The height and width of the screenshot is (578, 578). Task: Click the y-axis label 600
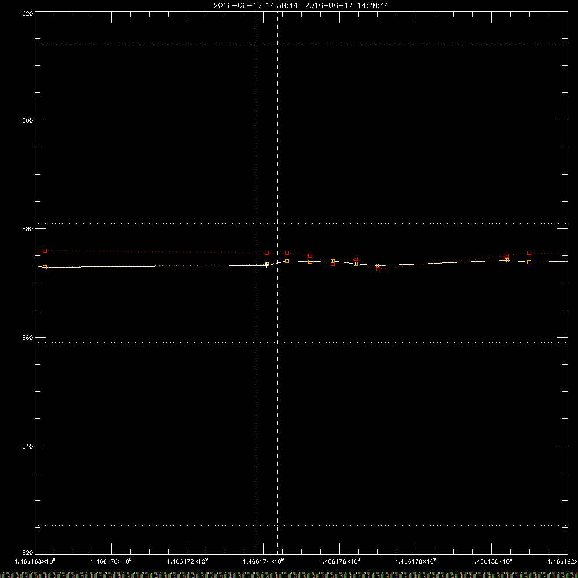click(x=28, y=120)
